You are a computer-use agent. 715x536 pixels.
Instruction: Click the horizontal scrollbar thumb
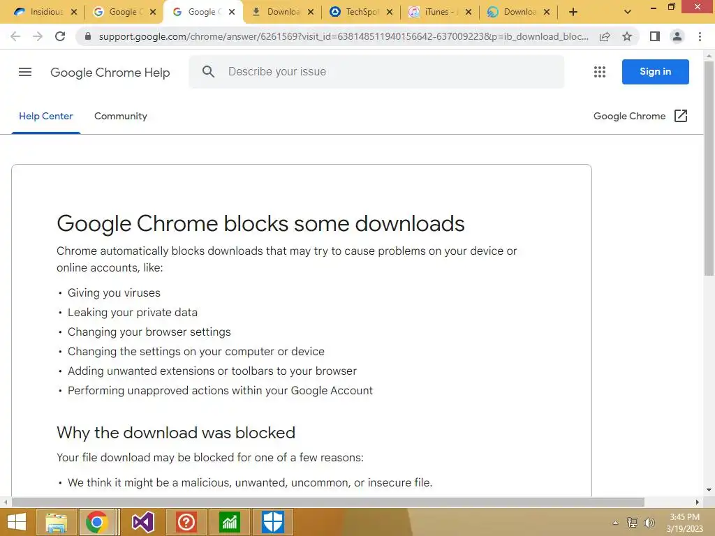point(328,502)
